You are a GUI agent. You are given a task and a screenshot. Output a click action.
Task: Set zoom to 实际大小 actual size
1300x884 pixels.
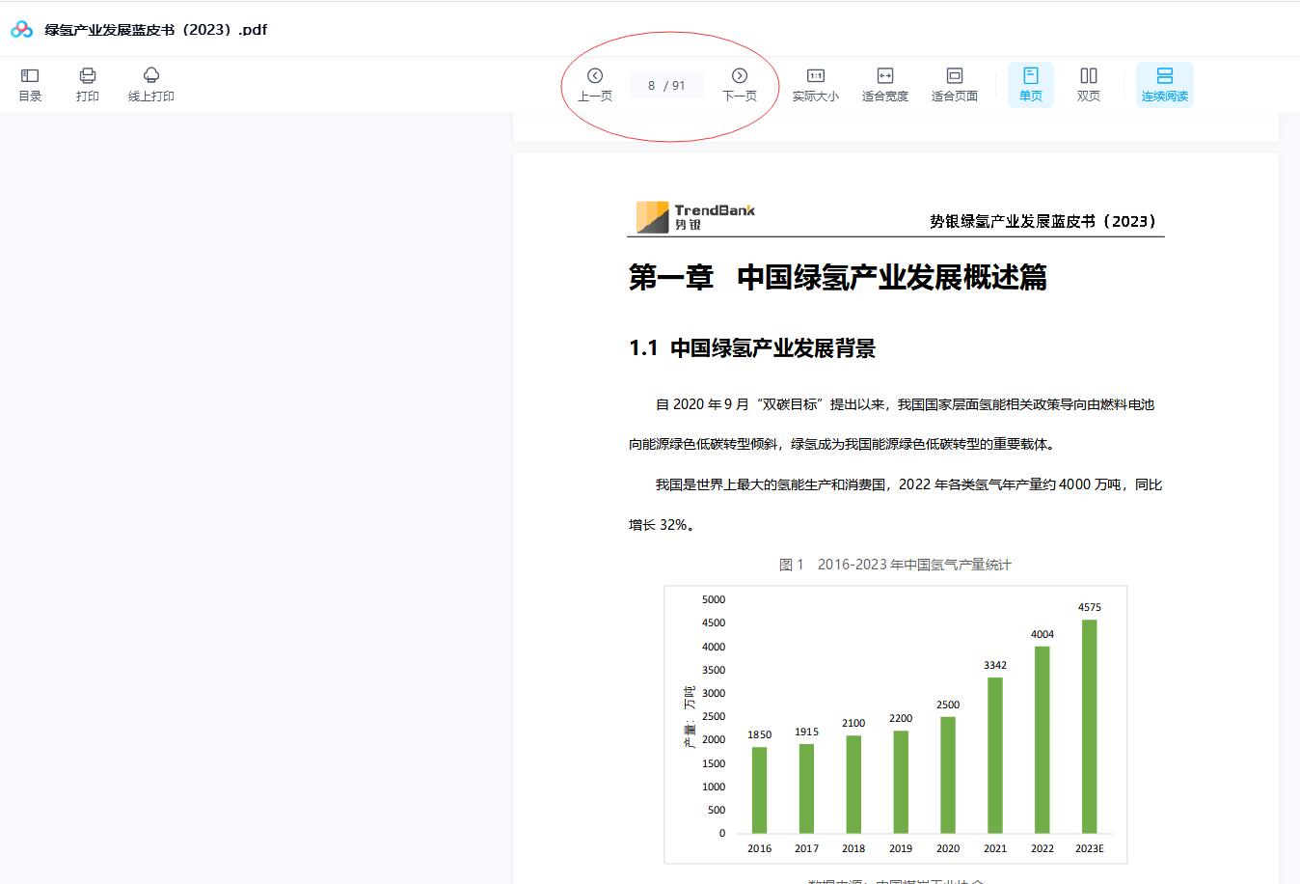(x=815, y=84)
